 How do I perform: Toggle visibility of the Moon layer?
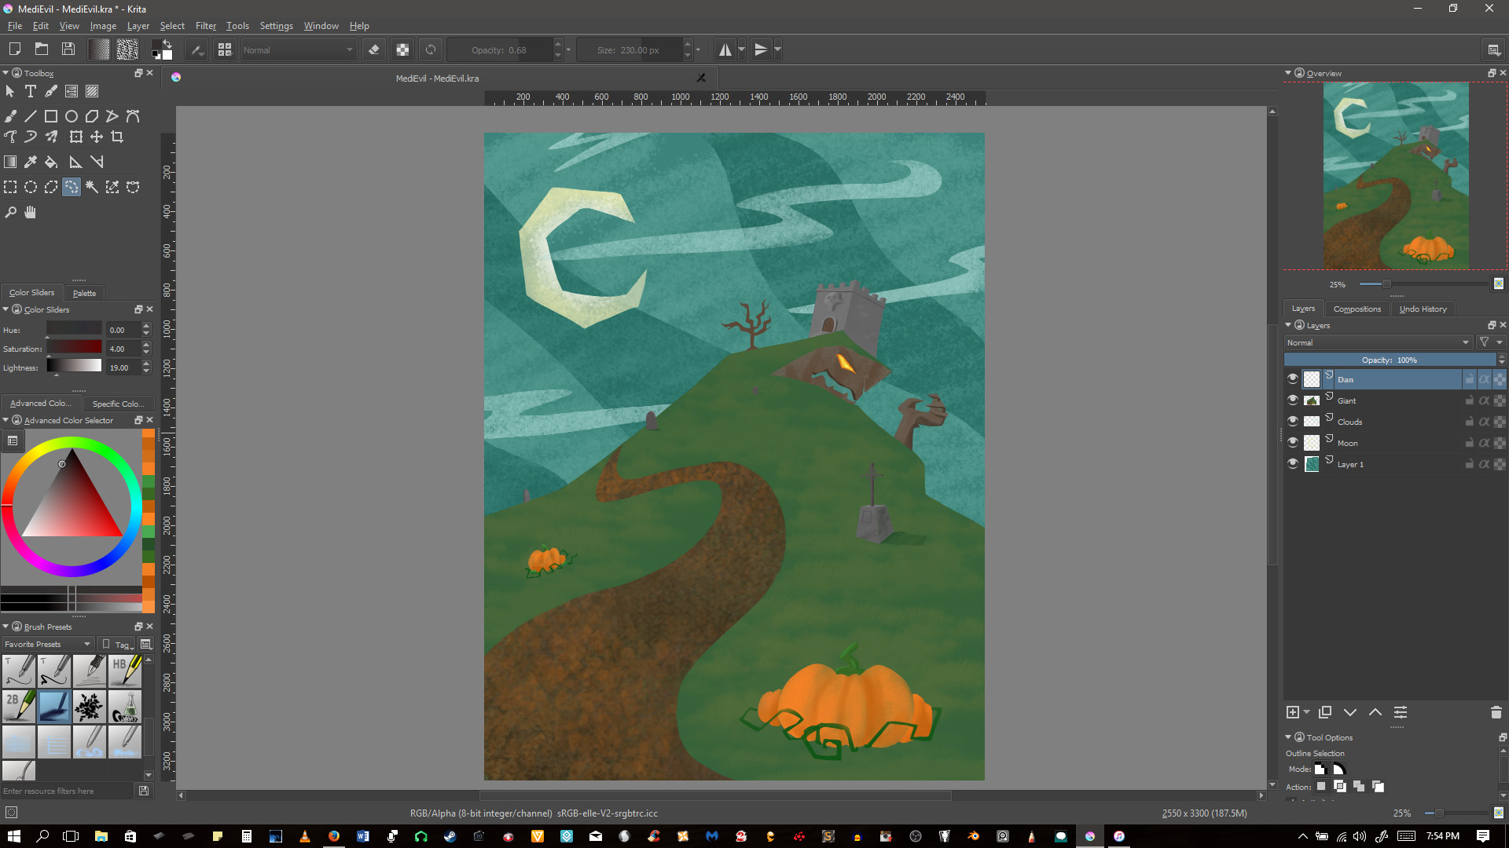[x=1293, y=442]
